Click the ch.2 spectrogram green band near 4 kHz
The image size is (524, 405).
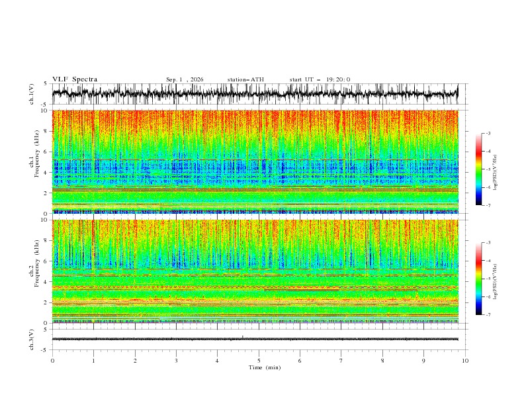255,281
